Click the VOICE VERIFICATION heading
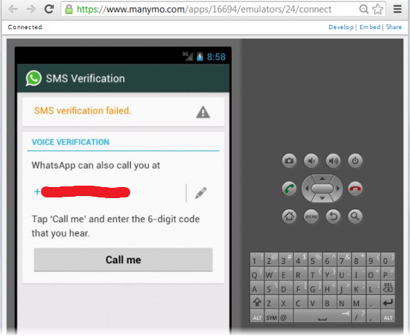 tap(71, 142)
